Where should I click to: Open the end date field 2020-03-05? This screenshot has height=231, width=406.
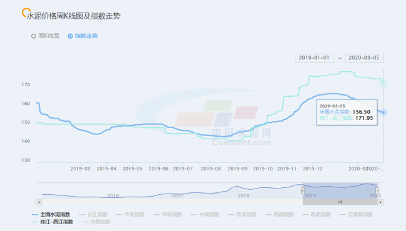[364, 58]
